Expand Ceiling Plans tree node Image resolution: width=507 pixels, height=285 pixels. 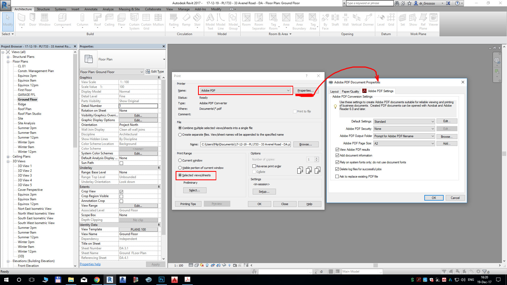[8, 157]
